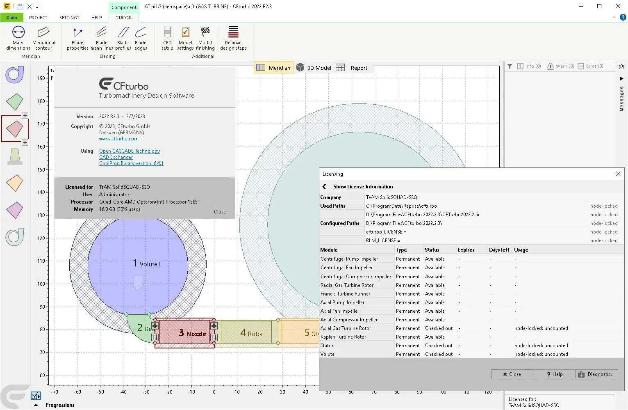Screen dimensions: 628x410
Task: Click Close button in Licensing dialog
Action: [x=512, y=374]
